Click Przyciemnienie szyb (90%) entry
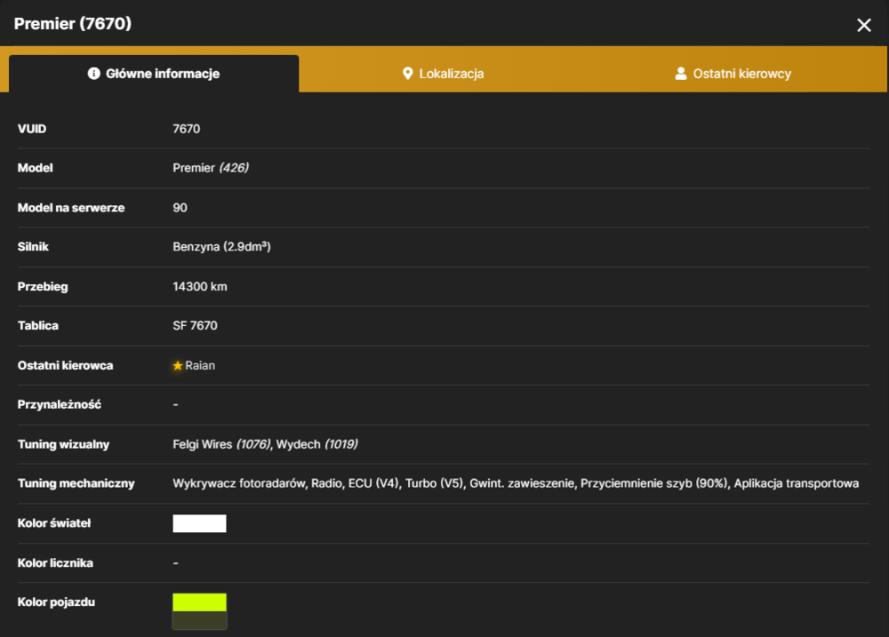The height and width of the screenshot is (637, 889). (x=654, y=483)
